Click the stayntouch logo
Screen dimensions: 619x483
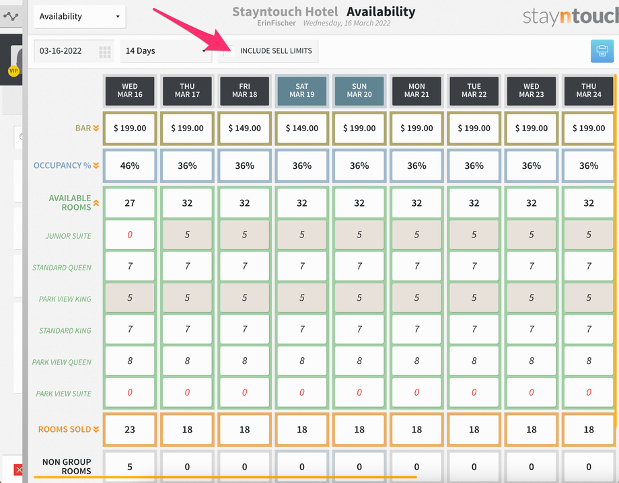(571, 17)
